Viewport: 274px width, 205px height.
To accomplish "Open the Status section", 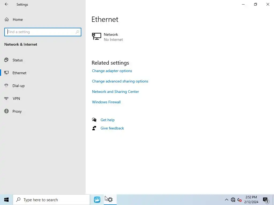I will coord(43,60).
